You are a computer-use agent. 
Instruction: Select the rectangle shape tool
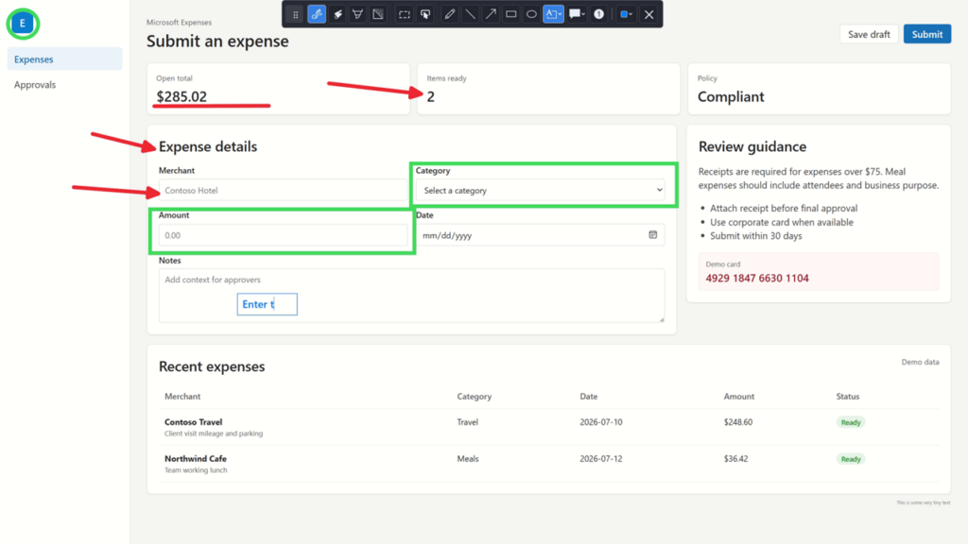point(511,14)
